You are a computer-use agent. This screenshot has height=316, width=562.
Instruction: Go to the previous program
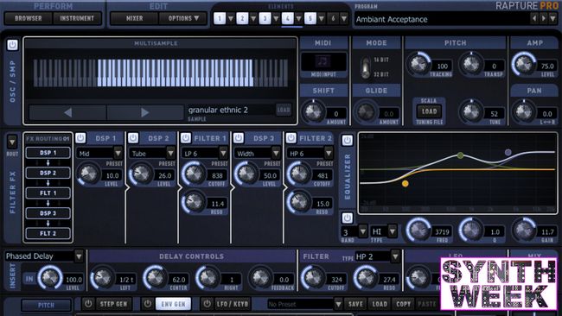coord(534,18)
